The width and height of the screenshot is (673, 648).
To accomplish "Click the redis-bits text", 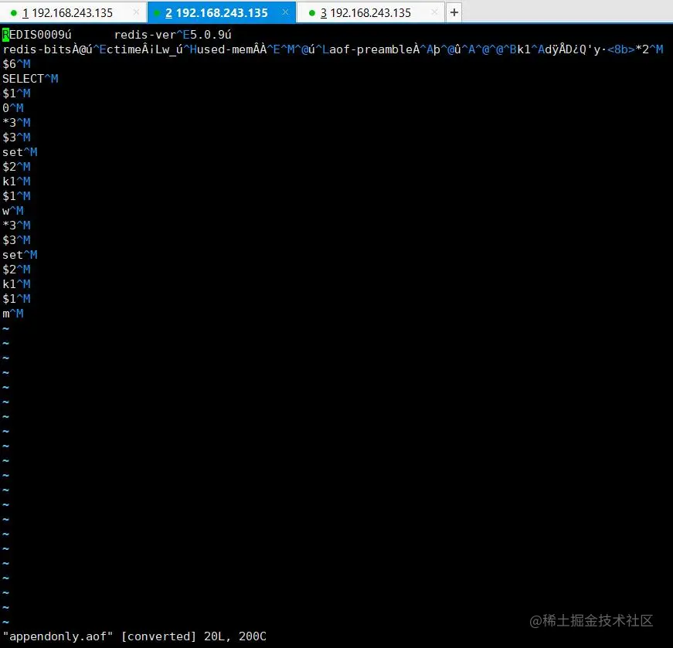I will (x=37, y=49).
